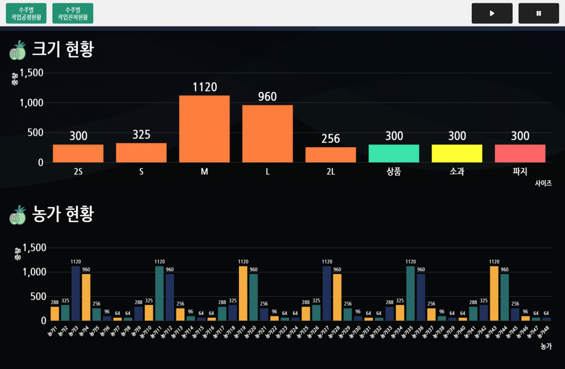
Task: Pause playback with the pause button
Action: [x=539, y=13]
